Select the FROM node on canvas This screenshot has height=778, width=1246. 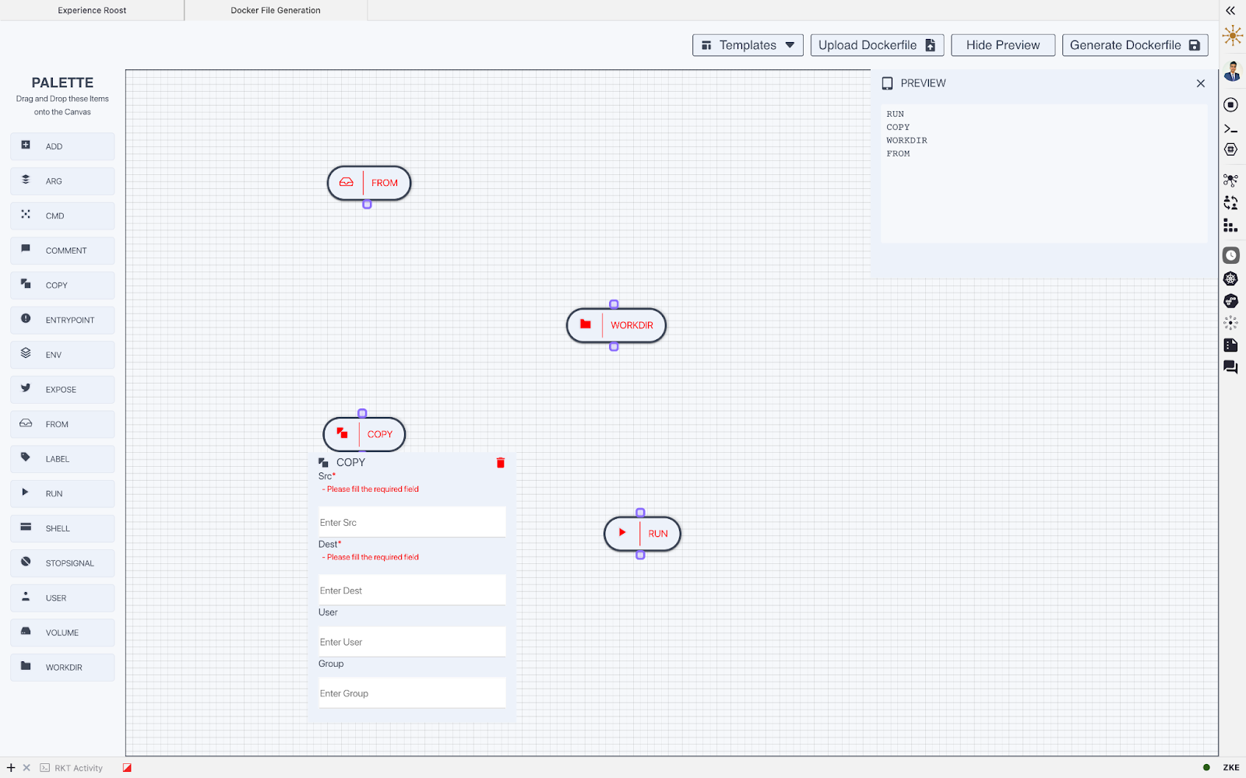click(369, 183)
